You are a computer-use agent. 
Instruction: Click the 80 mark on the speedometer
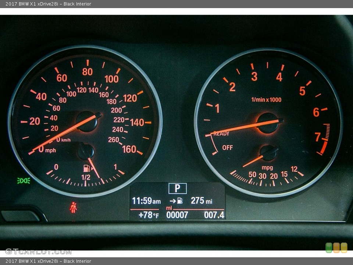(x=88, y=72)
